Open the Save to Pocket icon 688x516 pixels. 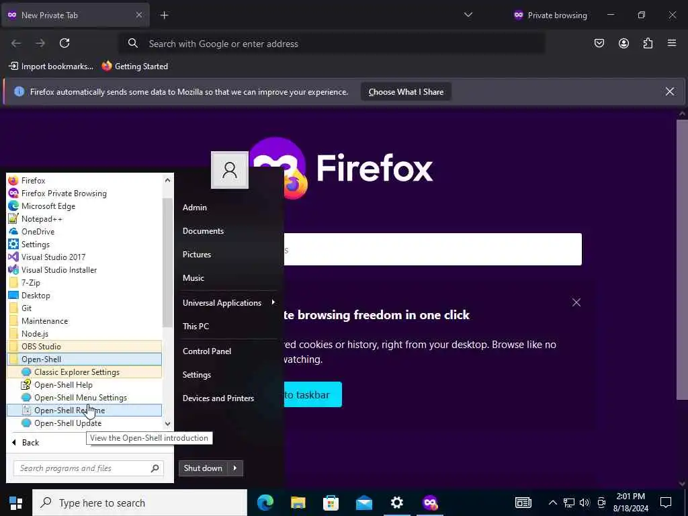point(599,43)
